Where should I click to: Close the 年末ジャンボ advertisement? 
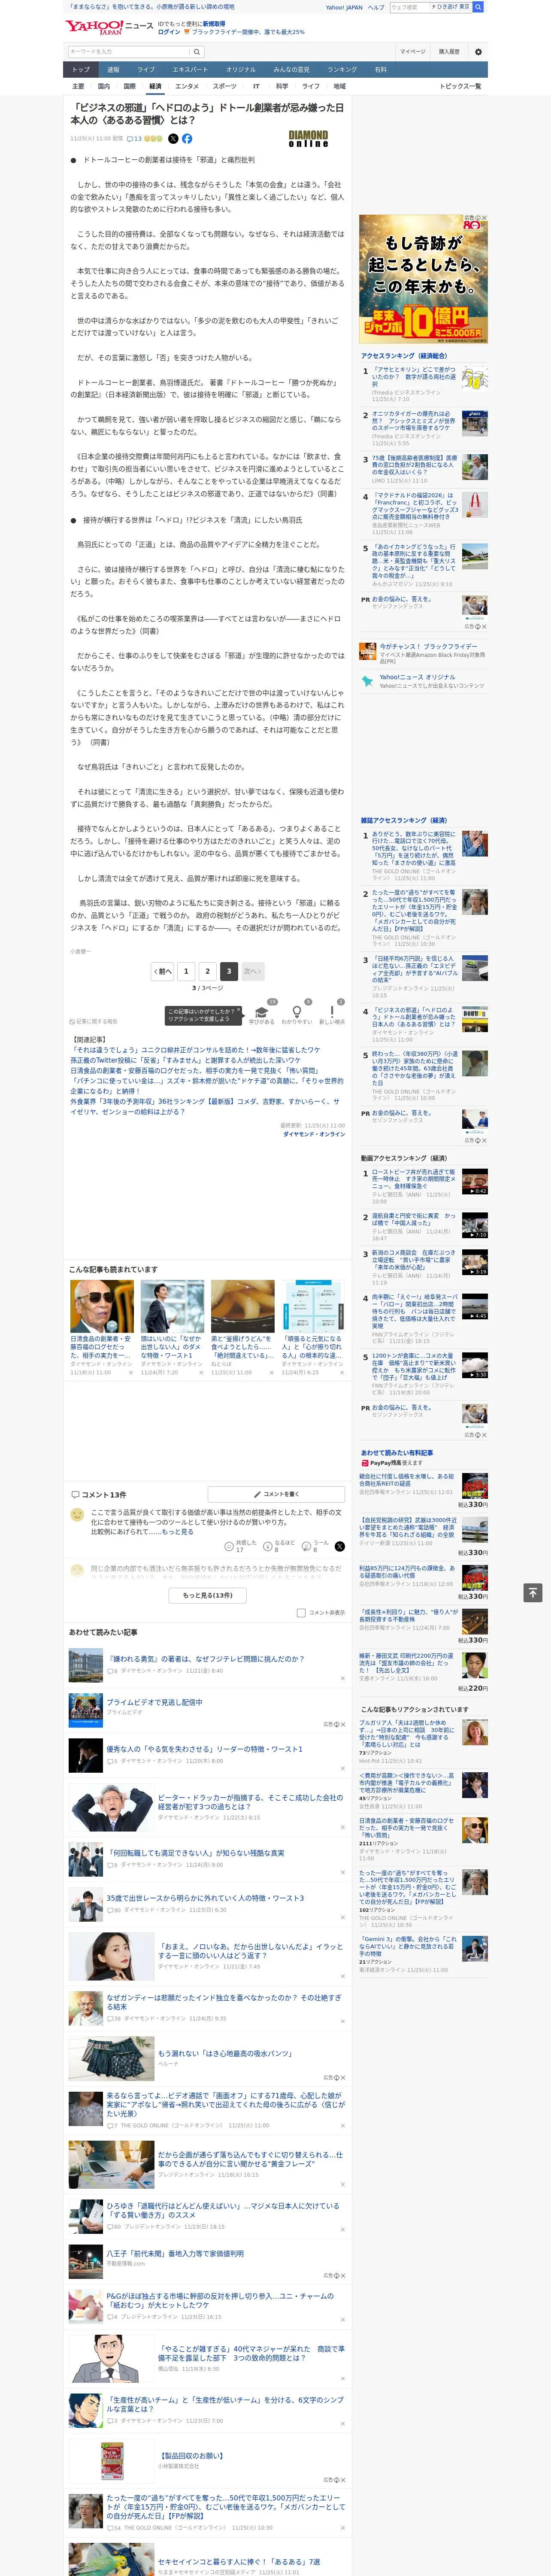coord(484,218)
